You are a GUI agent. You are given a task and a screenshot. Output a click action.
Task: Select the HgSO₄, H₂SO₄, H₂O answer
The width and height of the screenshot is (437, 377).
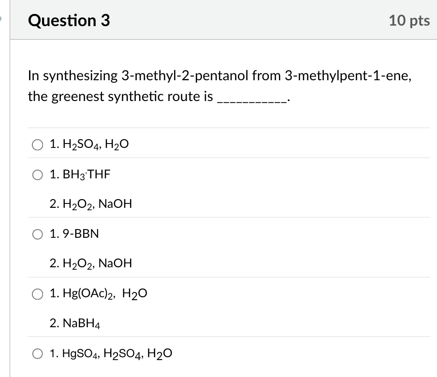click(x=37, y=353)
